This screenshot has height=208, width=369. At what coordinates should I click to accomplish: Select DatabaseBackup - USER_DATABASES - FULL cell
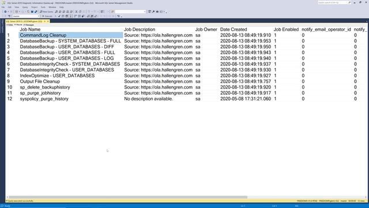71,53
